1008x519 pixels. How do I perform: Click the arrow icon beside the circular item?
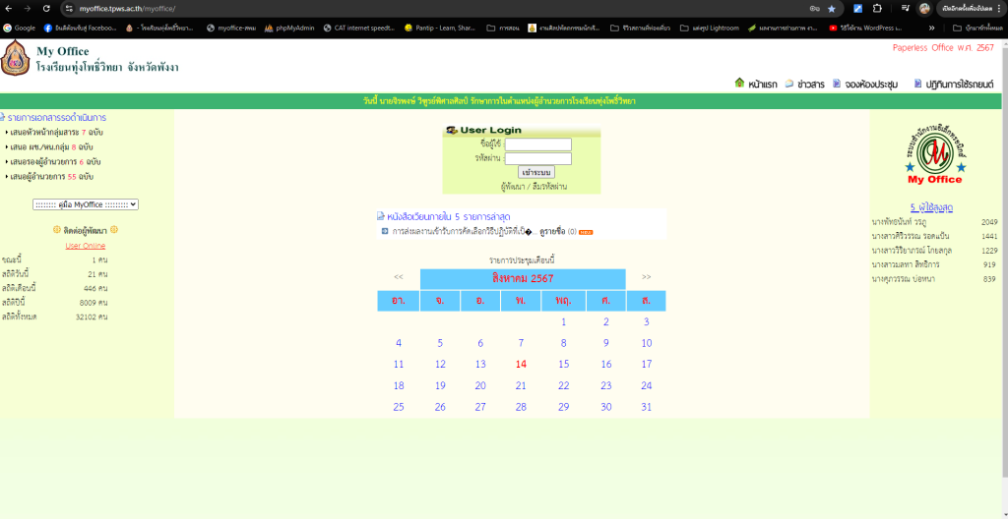(x=385, y=231)
